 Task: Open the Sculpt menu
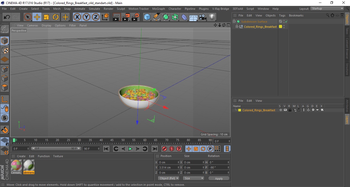121,9
